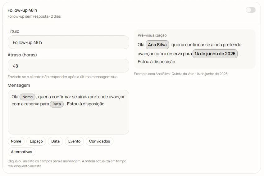Select the Data chip inside the message
264x176 pixels.
[57, 104]
